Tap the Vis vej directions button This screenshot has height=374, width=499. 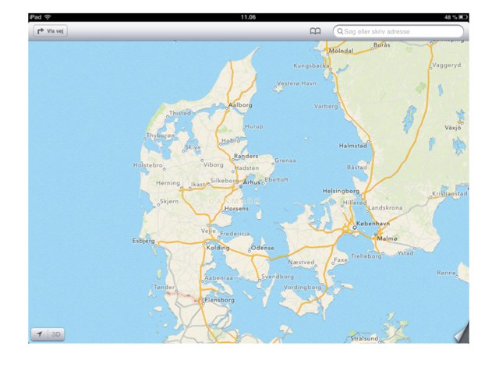coord(51,32)
